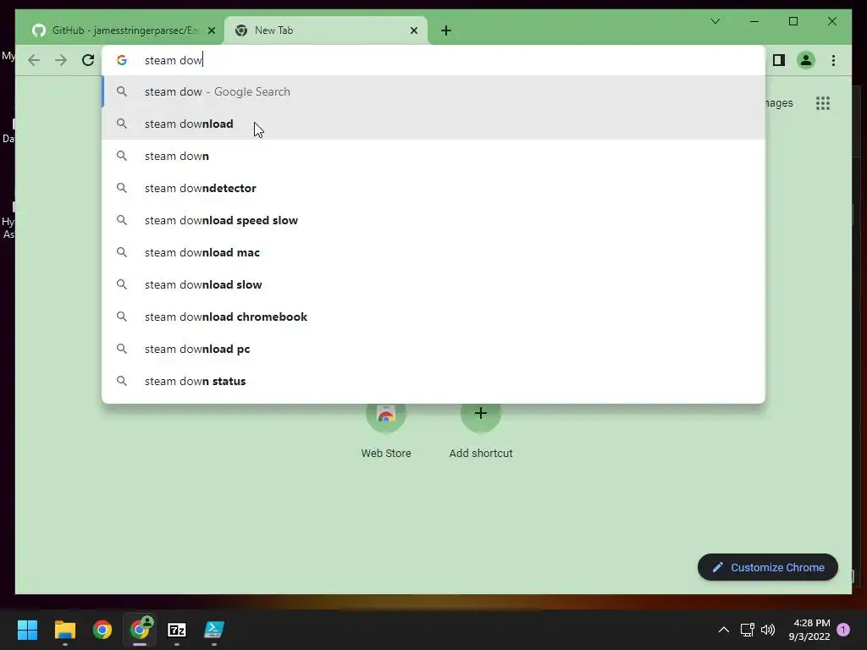Screen dimensions: 867x650
Task: Choose 'steam download chromebook' suggestion
Action: 433,317
